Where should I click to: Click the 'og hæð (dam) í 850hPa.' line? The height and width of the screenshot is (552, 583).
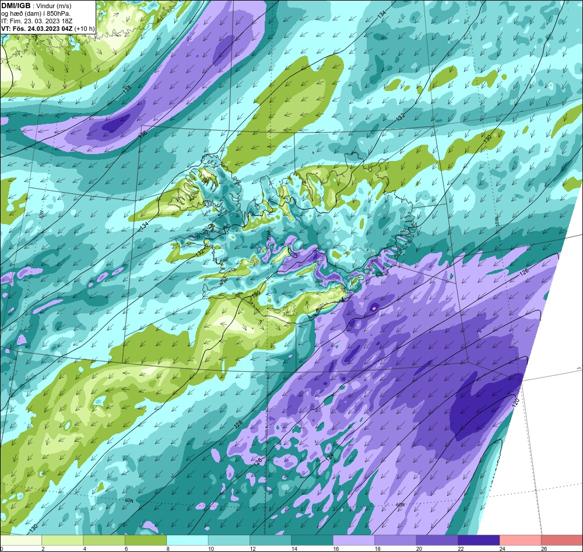pos(36,13)
